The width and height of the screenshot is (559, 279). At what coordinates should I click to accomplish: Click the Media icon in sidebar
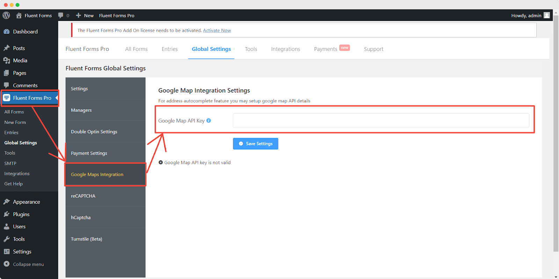(x=7, y=60)
